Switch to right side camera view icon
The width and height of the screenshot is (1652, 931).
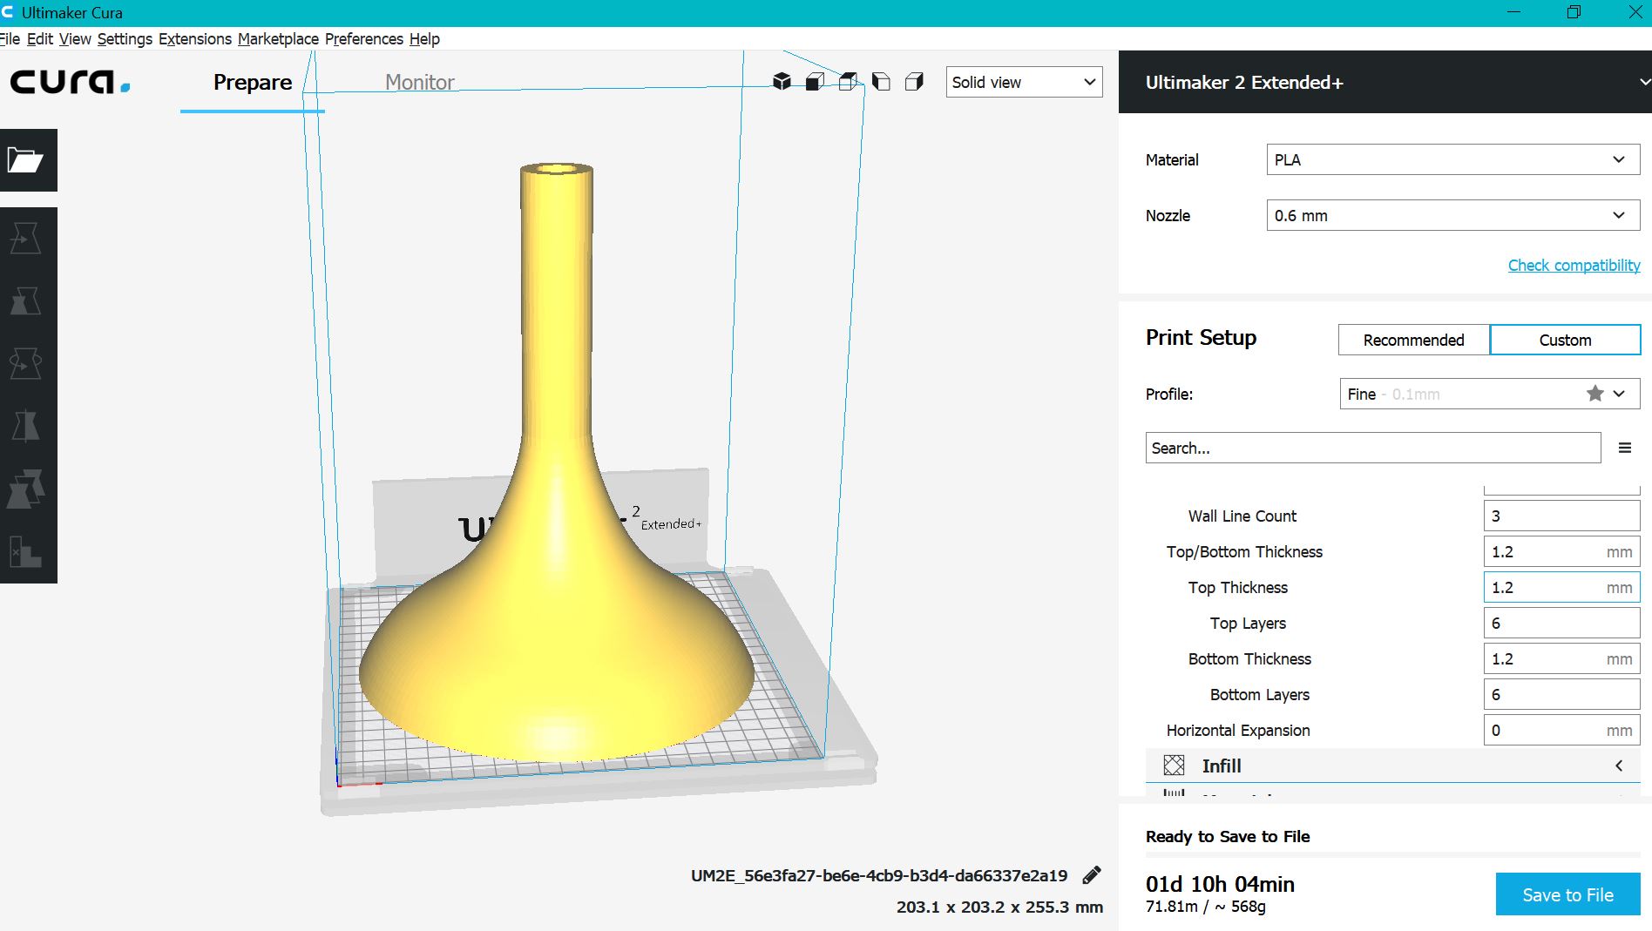point(914,82)
